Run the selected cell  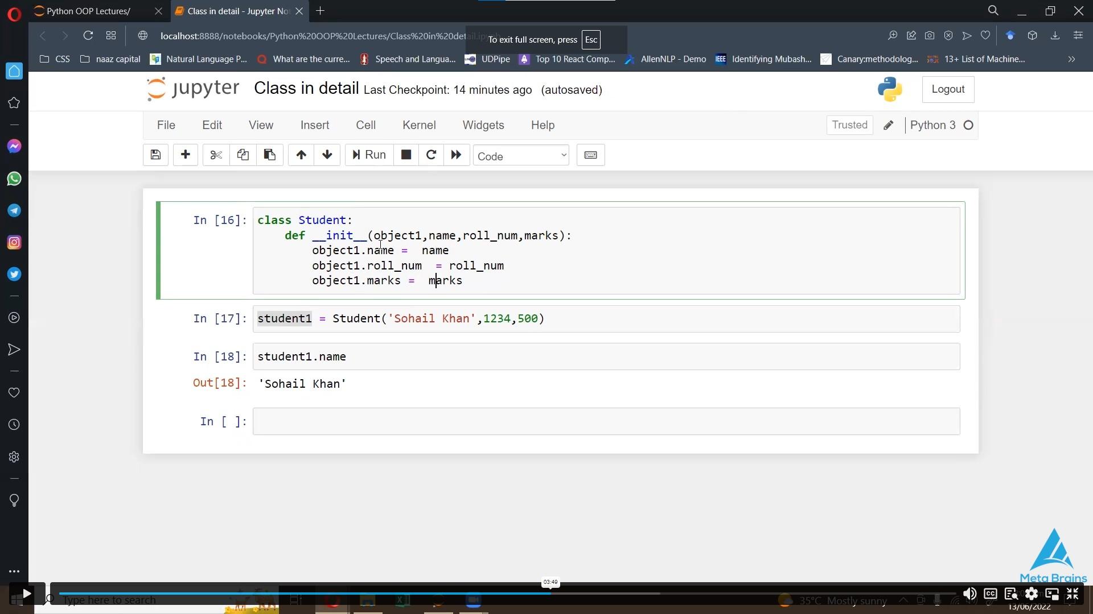point(369,155)
